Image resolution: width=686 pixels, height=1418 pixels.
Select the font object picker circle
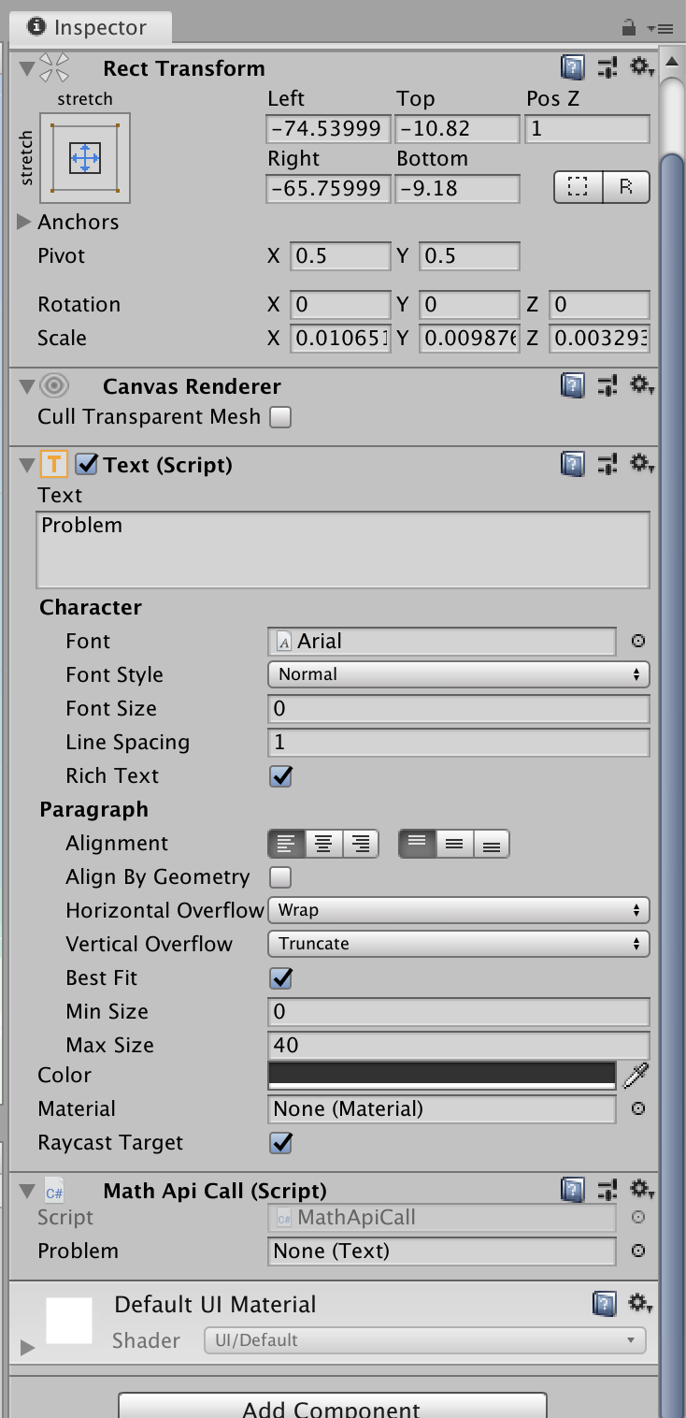tap(637, 641)
